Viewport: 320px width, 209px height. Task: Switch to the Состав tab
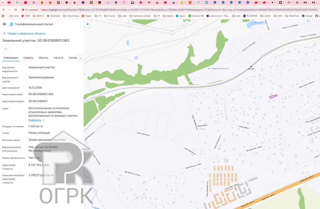[x=73, y=58]
